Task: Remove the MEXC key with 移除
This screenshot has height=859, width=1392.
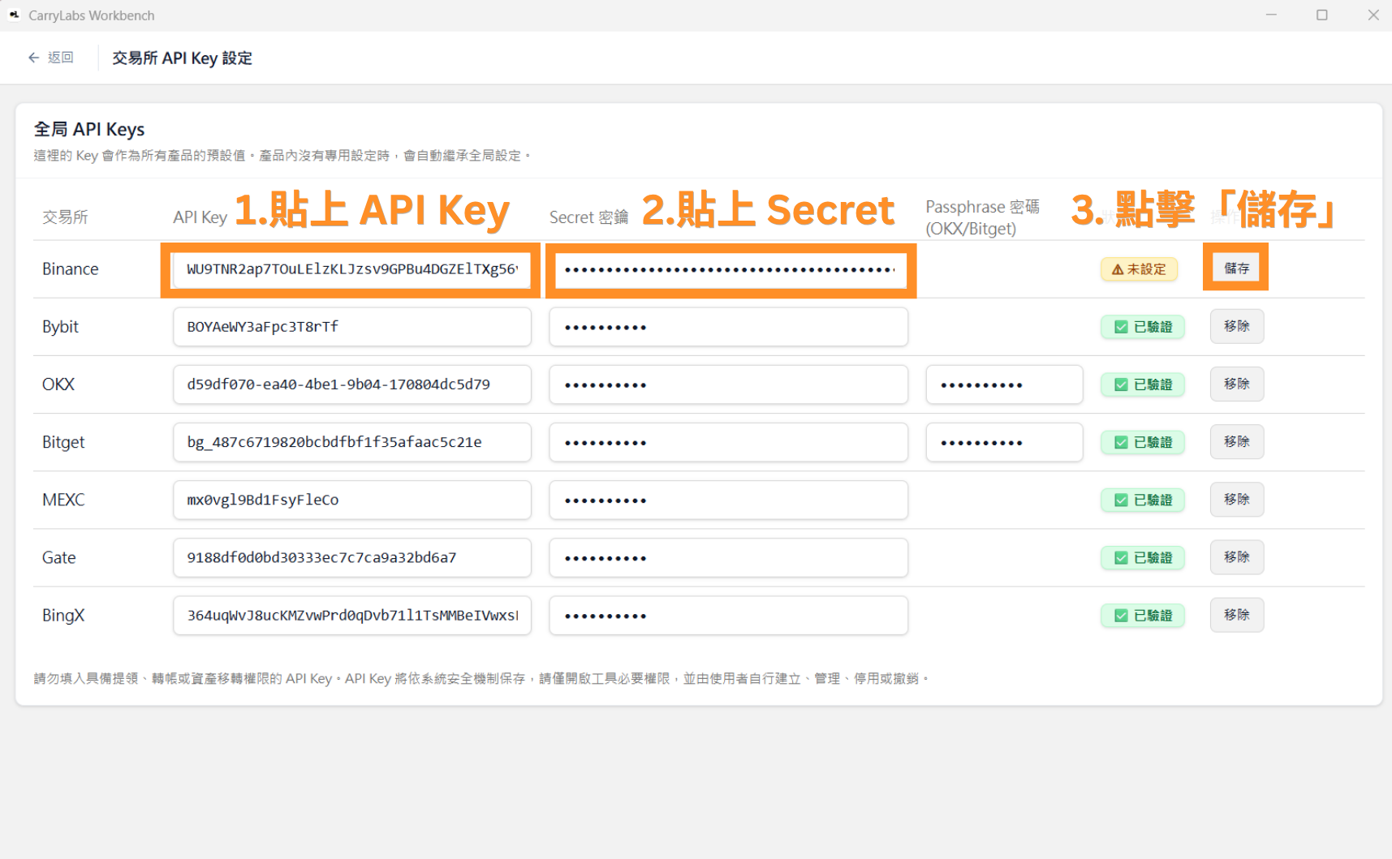Action: tap(1236, 499)
